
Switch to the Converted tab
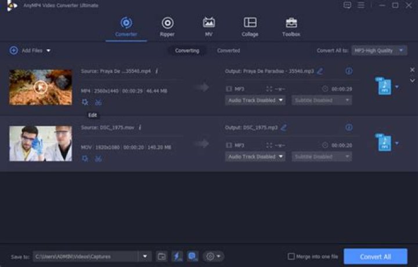228,50
